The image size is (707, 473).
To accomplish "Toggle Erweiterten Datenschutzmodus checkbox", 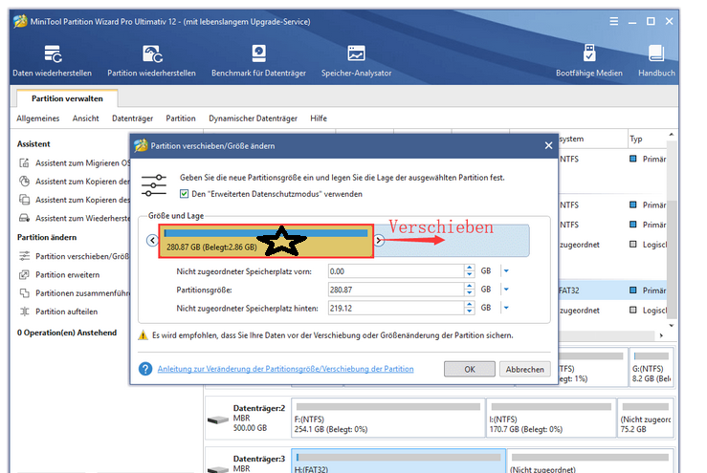I will [184, 194].
